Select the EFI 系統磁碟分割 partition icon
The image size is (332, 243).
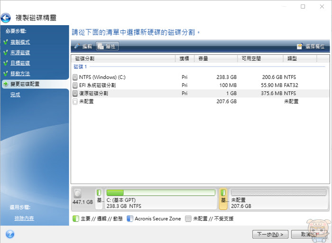pyautogui.click(x=75, y=85)
